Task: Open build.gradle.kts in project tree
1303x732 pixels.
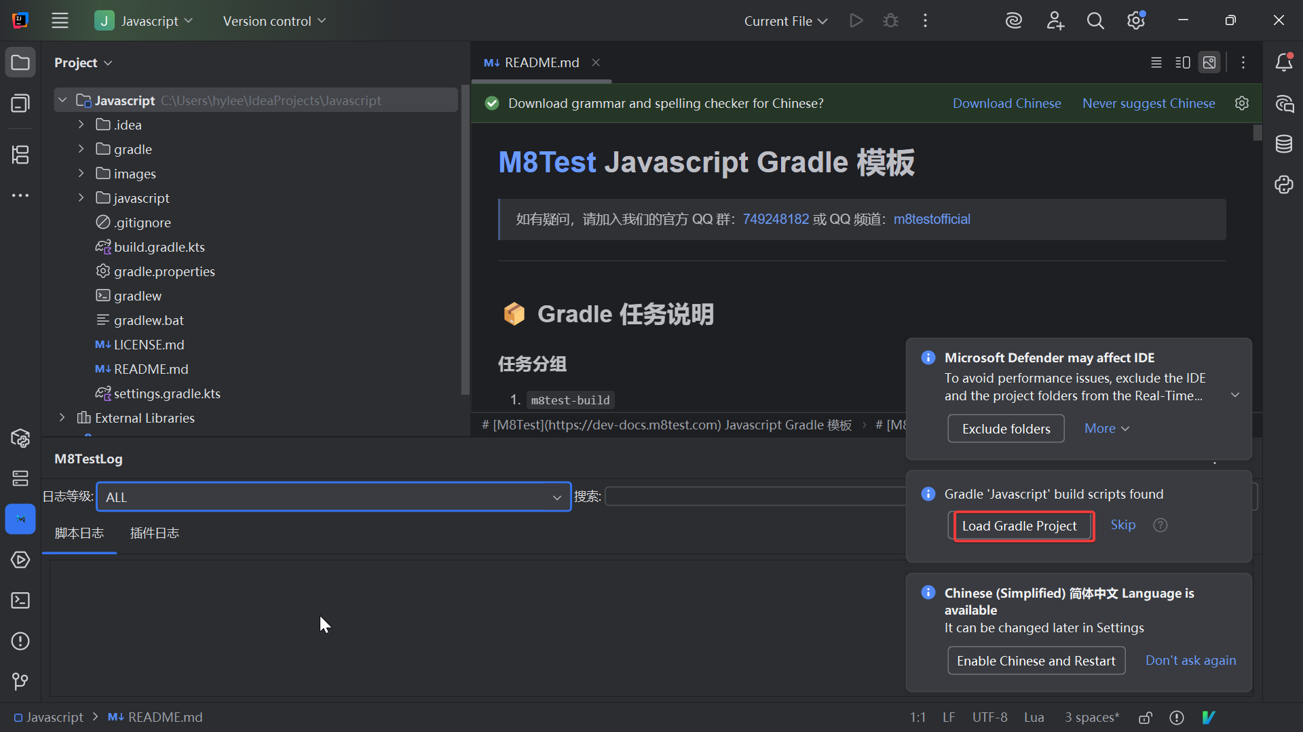Action: 159,247
